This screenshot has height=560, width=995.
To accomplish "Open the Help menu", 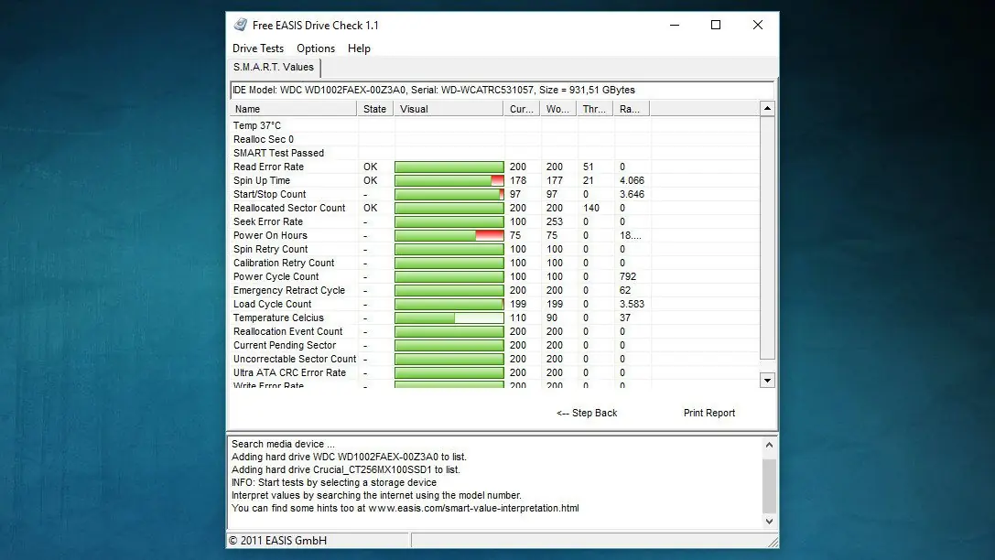I will click(359, 48).
